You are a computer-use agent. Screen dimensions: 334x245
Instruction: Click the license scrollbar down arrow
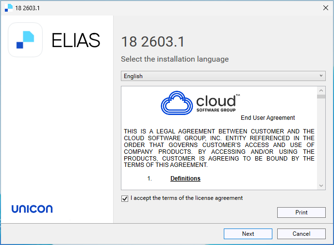click(x=321, y=186)
